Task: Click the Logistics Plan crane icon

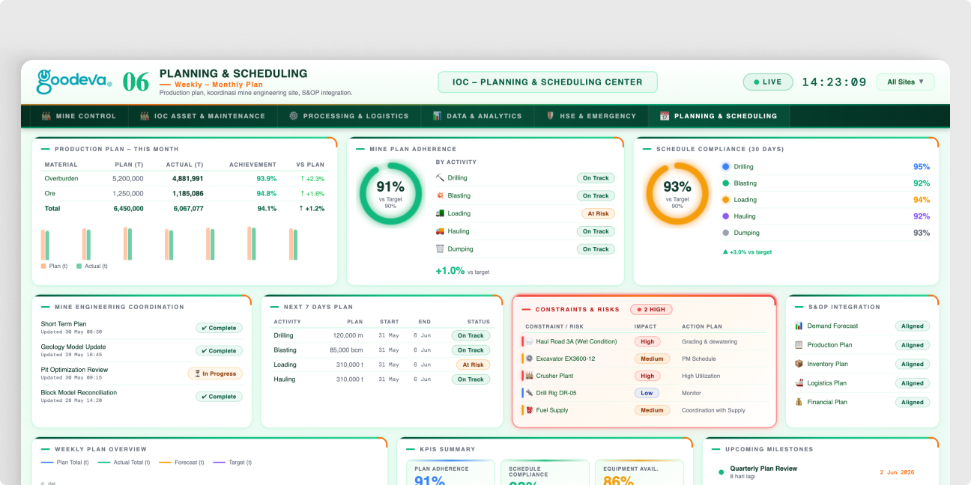Action: pos(799,383)
